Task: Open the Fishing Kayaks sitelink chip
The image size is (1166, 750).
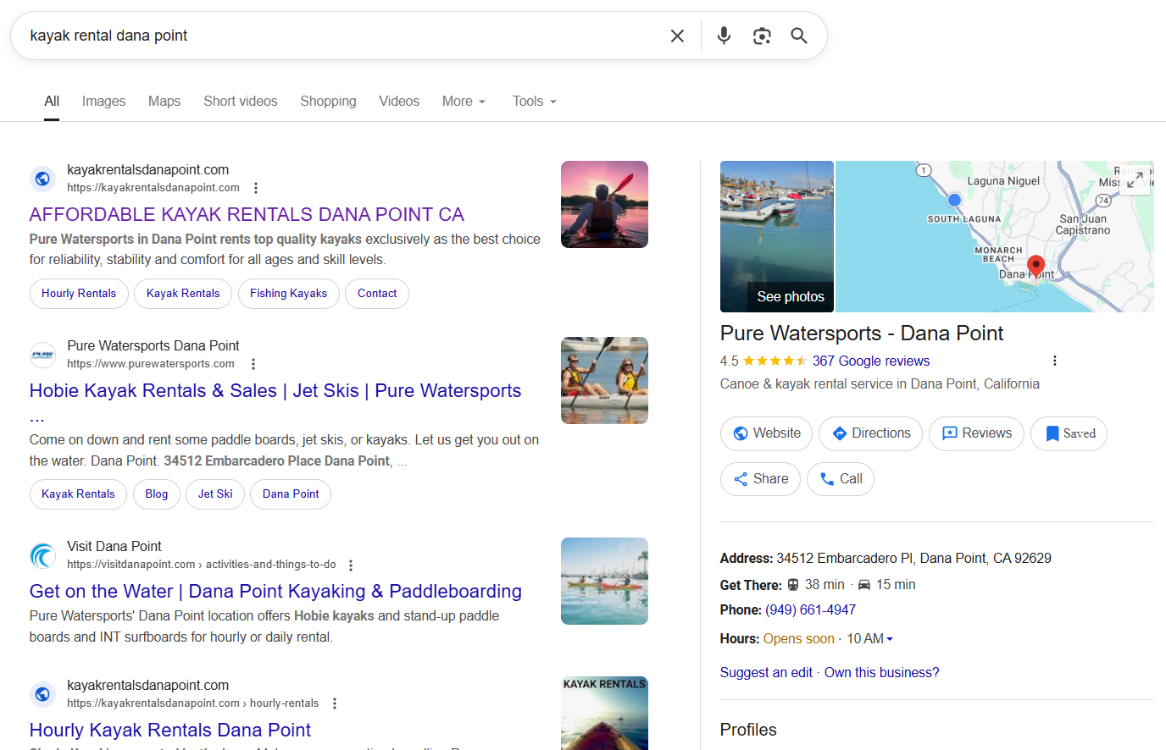Action: pos(288,294)
